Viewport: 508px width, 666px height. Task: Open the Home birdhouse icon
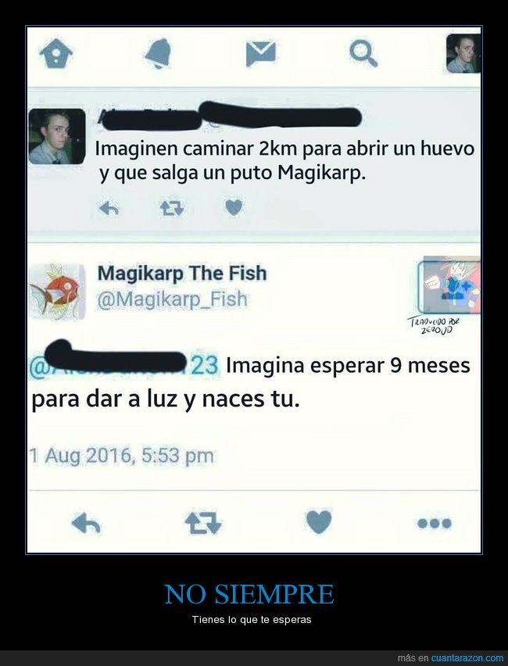click(x=56, y=53)
